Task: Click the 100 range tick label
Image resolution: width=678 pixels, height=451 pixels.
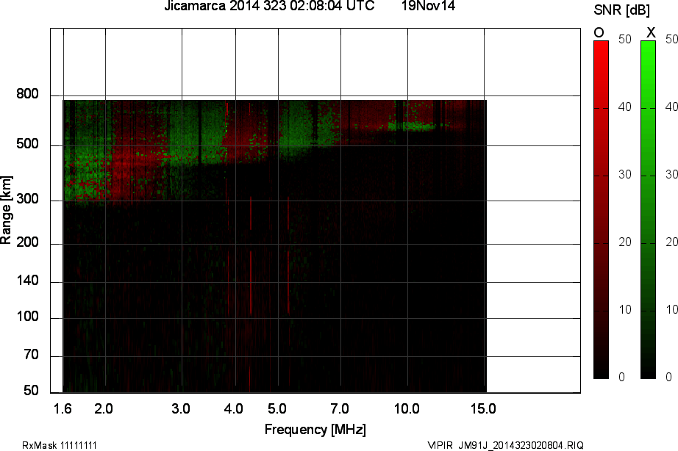Action: tap(27, 317)
